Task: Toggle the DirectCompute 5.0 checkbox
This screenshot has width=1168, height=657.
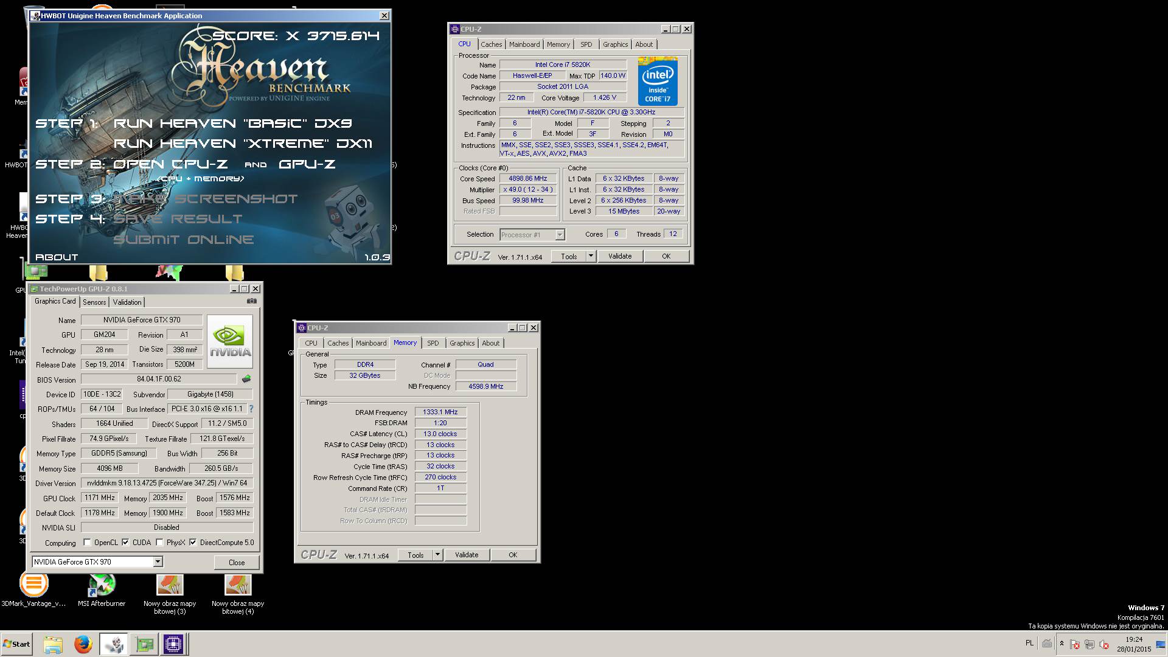Action: (x=193, y=543)
